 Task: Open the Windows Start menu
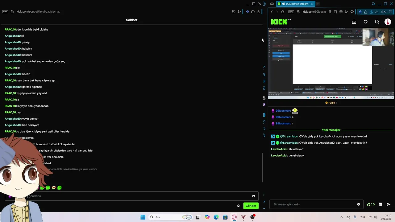(x=143, y=217)
